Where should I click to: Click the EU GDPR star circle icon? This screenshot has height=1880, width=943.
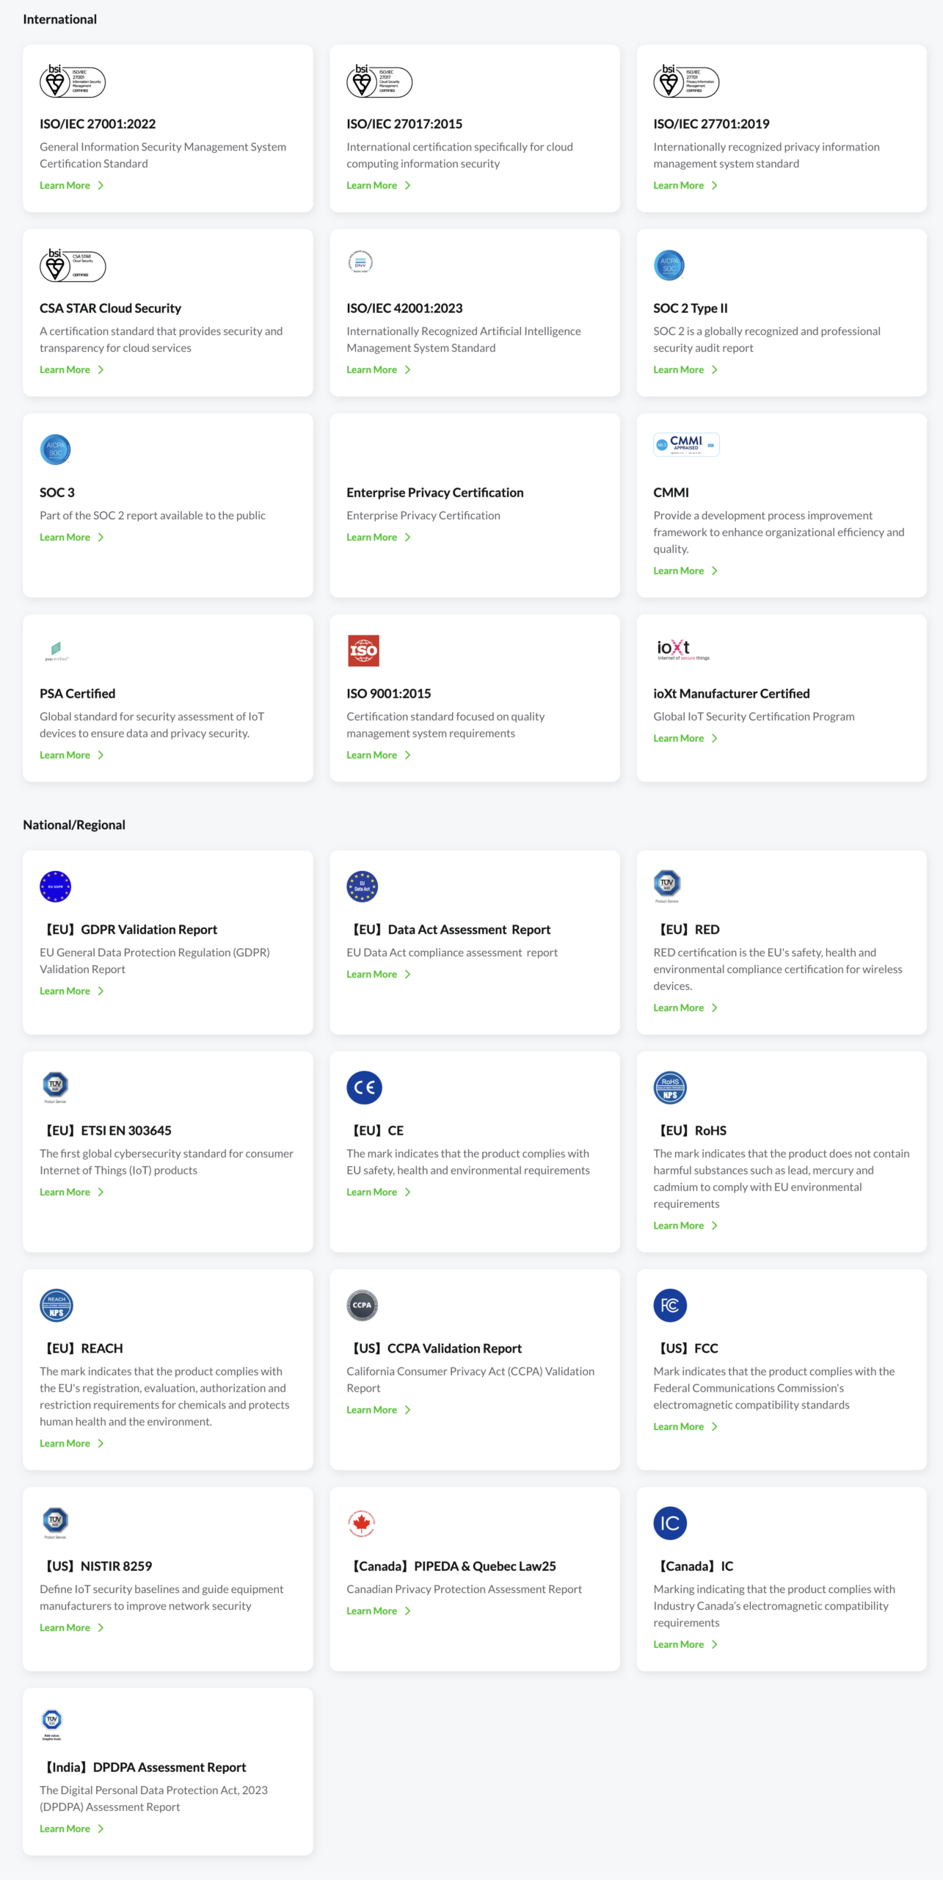[55, 886]
